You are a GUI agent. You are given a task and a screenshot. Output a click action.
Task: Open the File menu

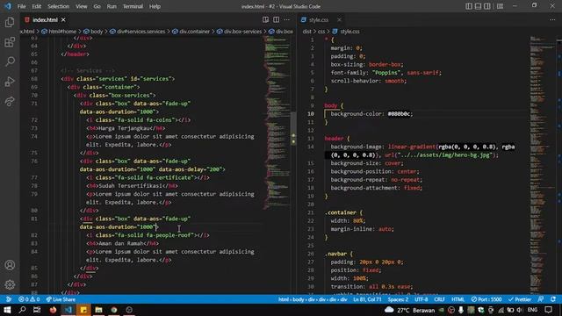21,6
